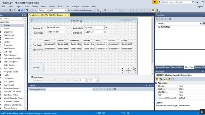205x115 pixels.
Task: Switch to the Team Explorer tab
Action: 177,67
